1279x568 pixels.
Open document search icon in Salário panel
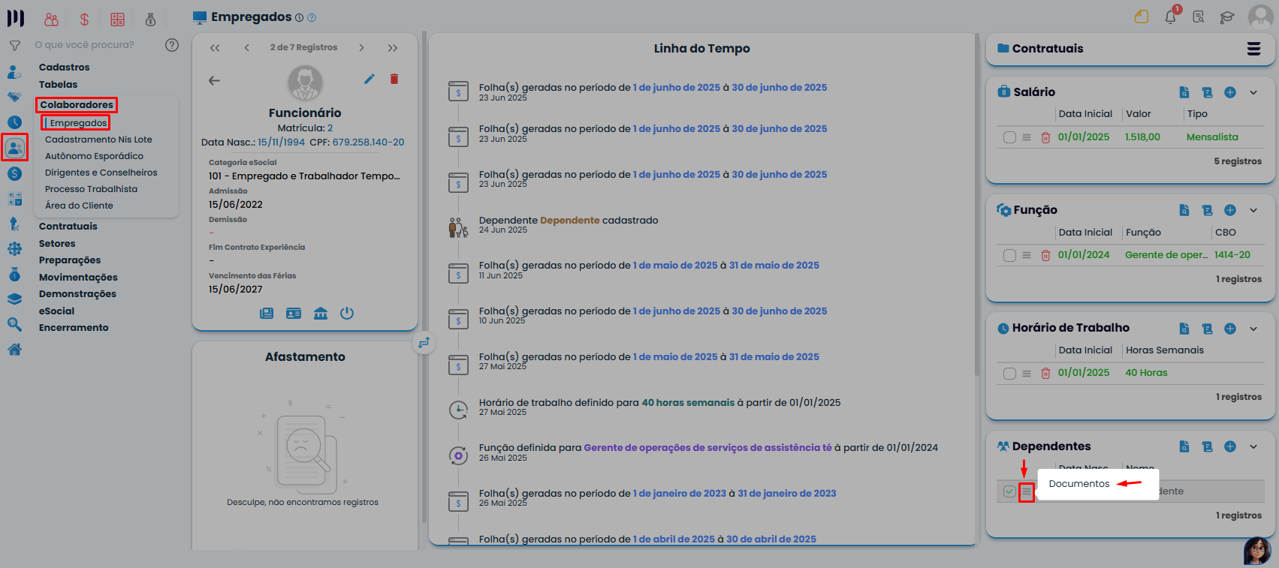point(1184,92)
